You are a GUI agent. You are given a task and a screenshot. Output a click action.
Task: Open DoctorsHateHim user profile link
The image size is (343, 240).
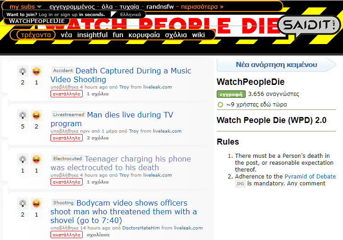(141, 228)
